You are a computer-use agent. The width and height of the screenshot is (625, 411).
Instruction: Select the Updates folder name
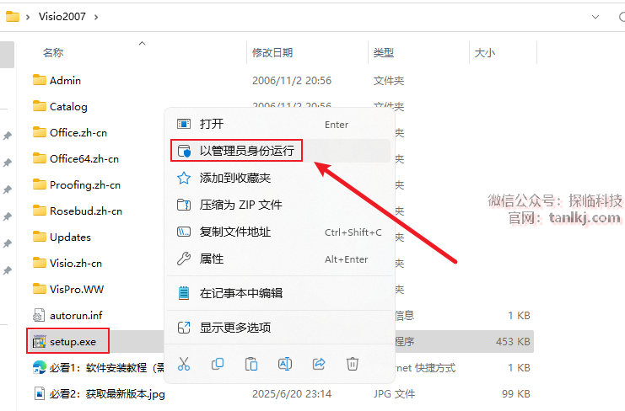71,238
